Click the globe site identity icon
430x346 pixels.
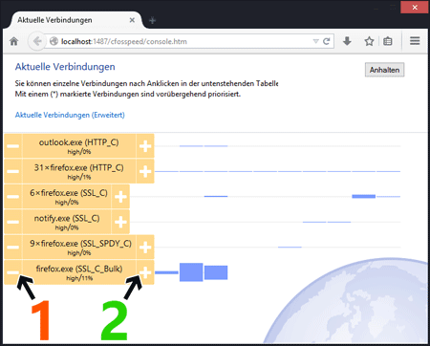[54, 41]
